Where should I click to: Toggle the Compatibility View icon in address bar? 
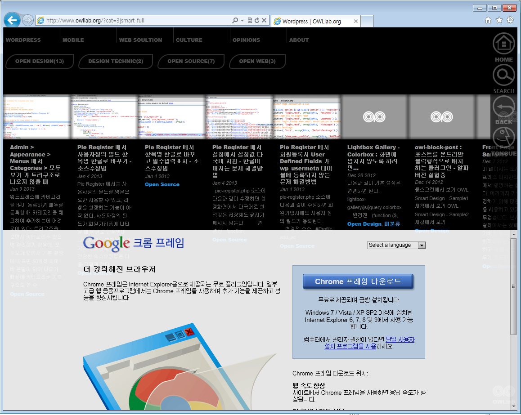(x=250, y=20)
